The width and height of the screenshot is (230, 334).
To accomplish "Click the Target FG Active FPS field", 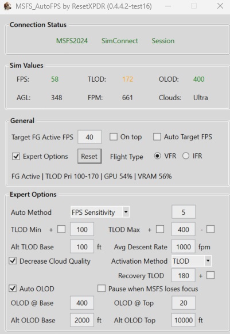I will coord(89,137).
